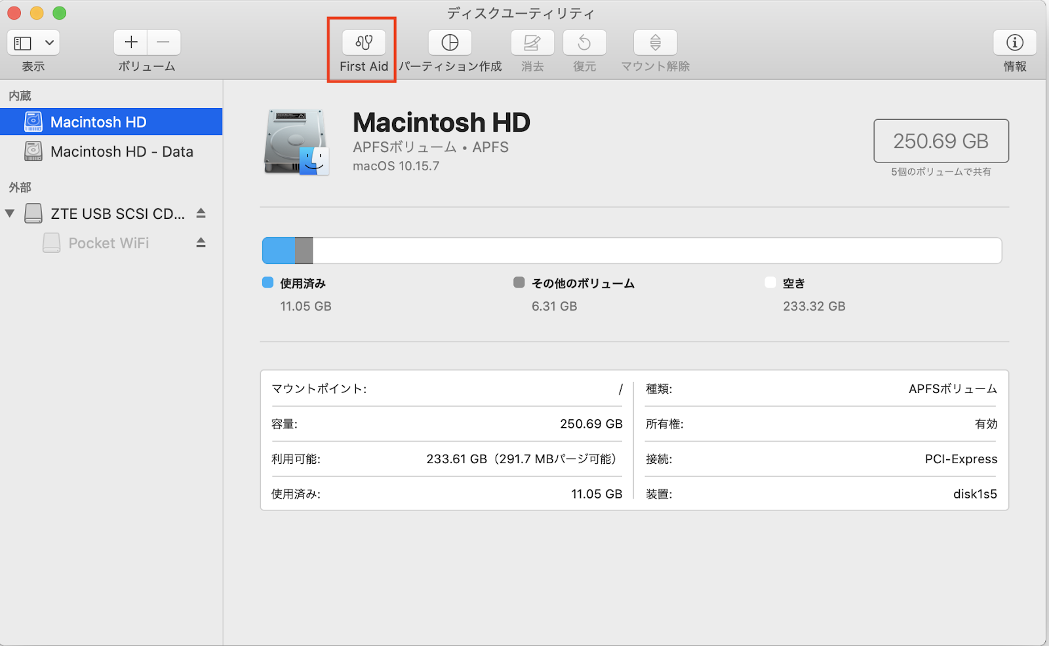
Task: Click the macOS 10.15.7 version text
Action: (396, 166)
